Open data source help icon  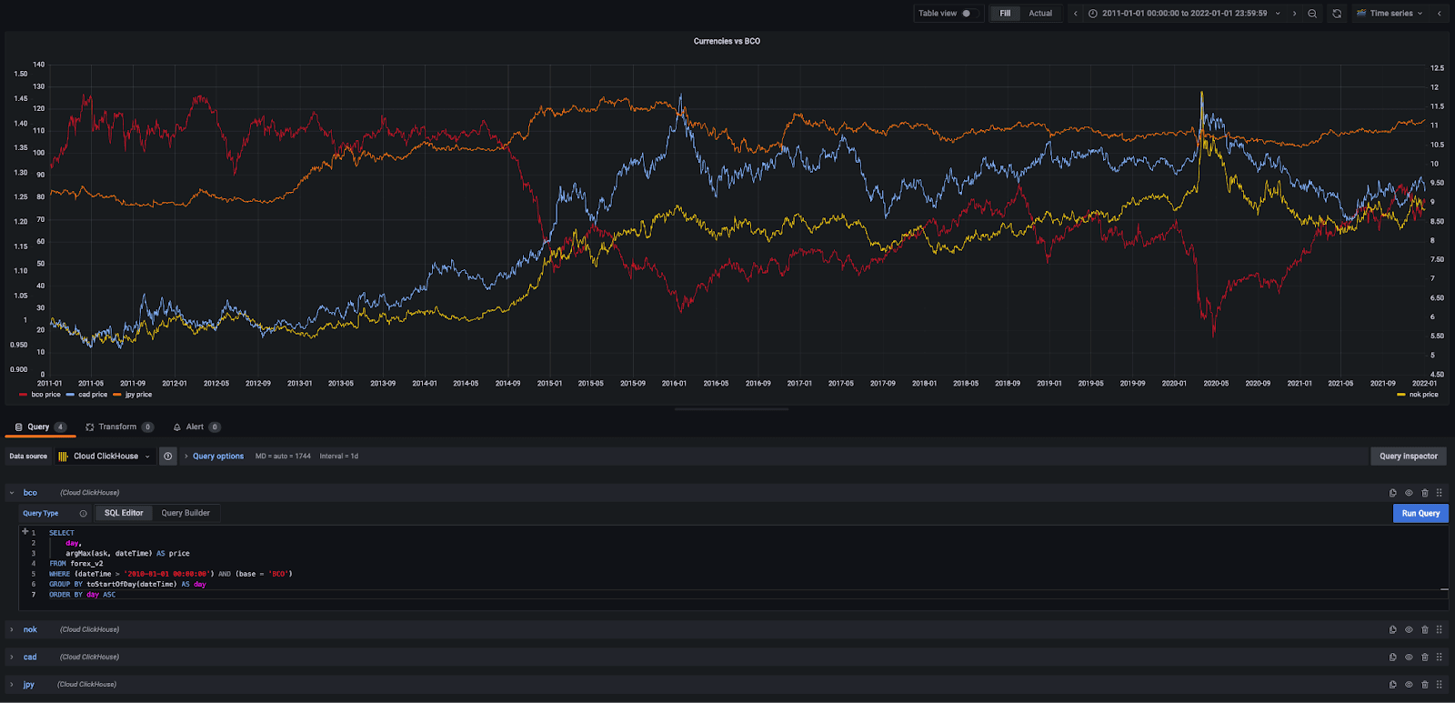[x=168, y=457]
